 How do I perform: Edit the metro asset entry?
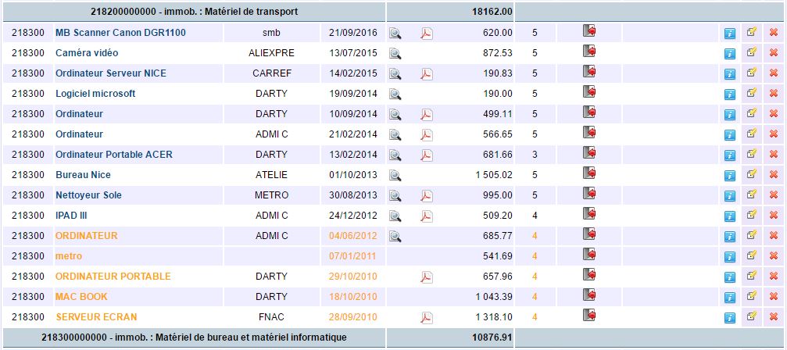tap(752, 255)
